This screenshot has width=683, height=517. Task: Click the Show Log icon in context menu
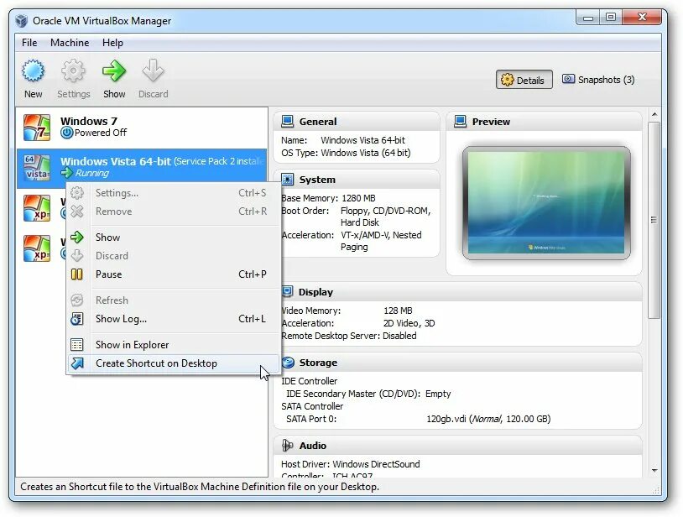click(76, 319)
